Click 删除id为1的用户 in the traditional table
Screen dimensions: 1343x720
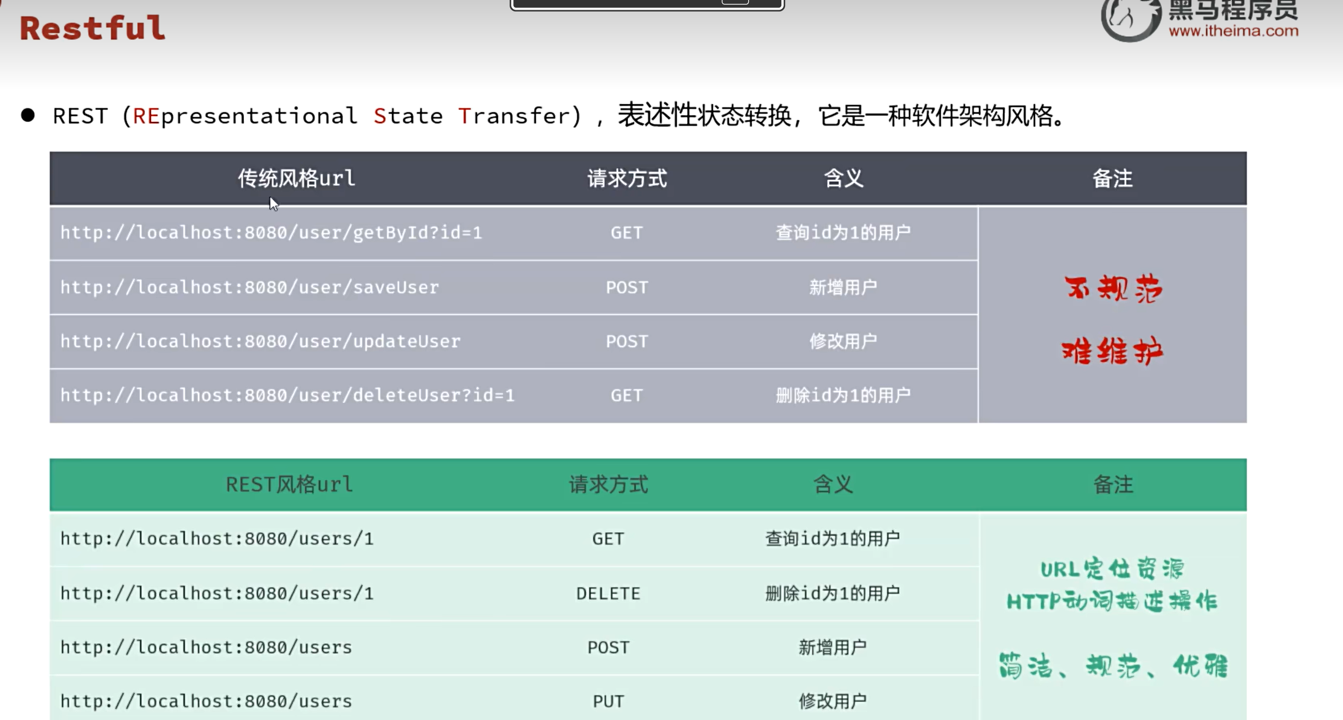843,396
